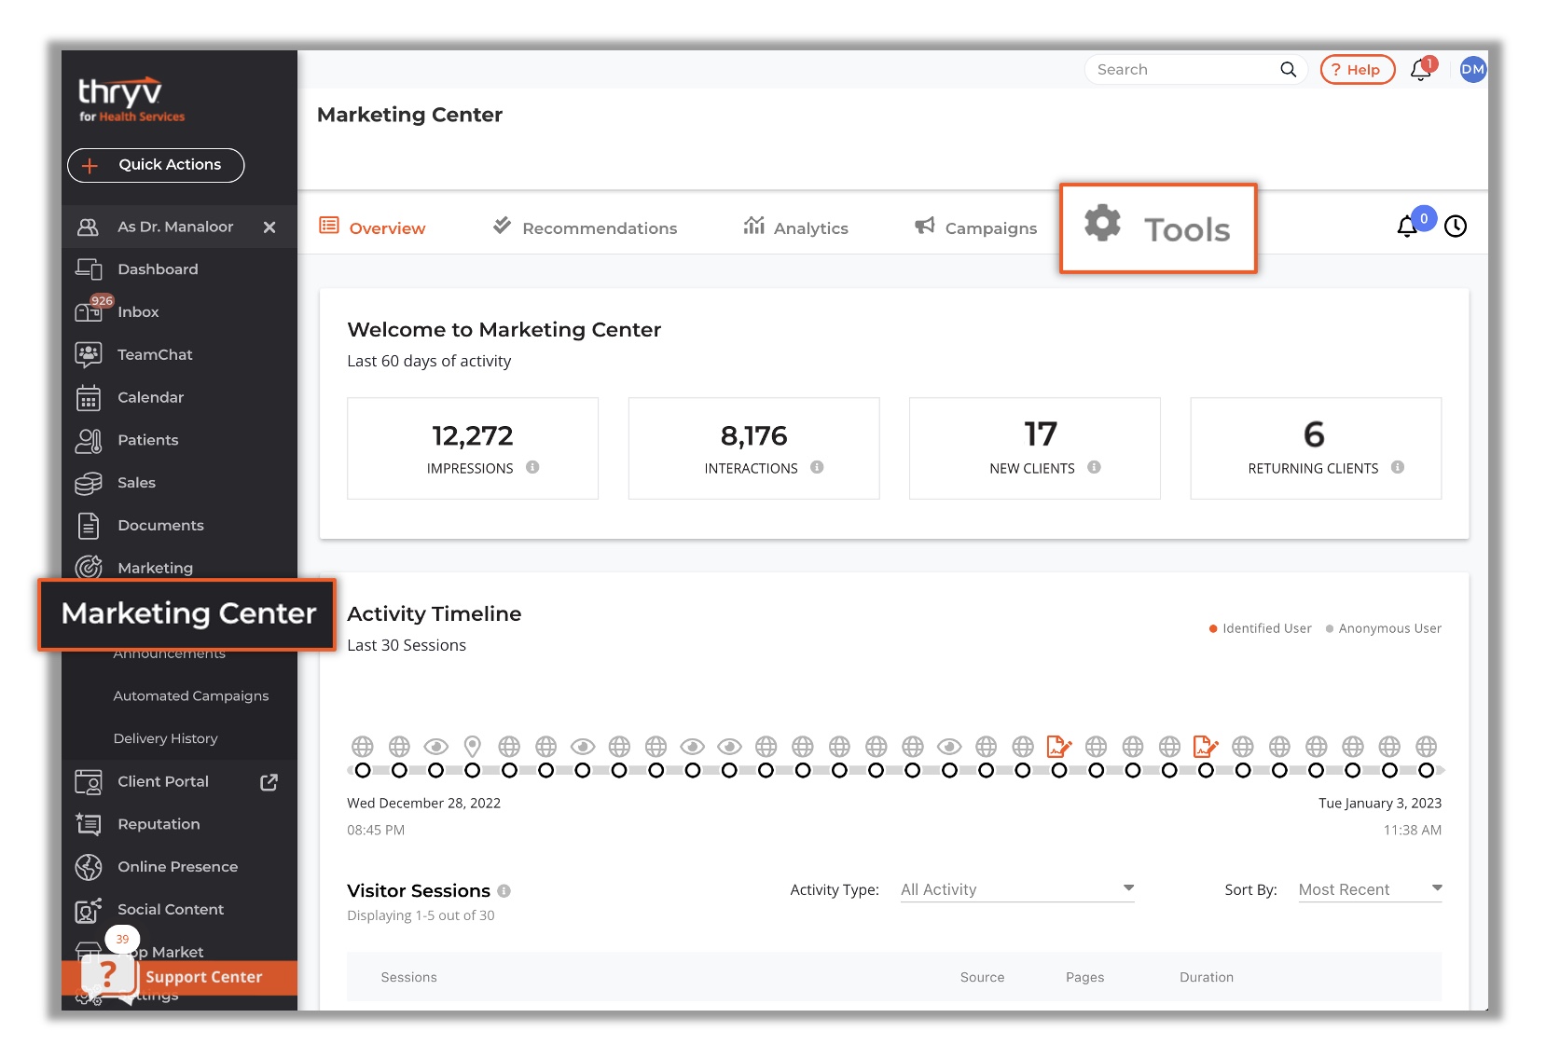Viewport: 1546px width, 1059px height.
Task: Click the first timeline session marker
Action: 363,770
